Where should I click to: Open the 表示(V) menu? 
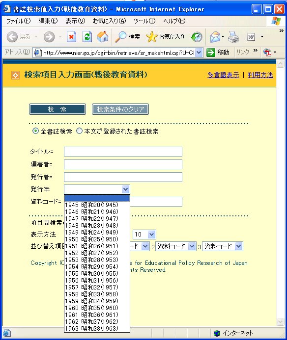[75, 21]
